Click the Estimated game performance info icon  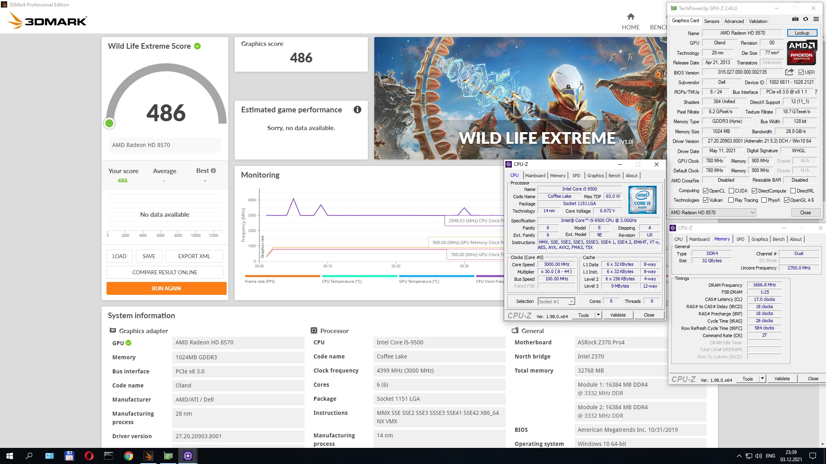357,110
